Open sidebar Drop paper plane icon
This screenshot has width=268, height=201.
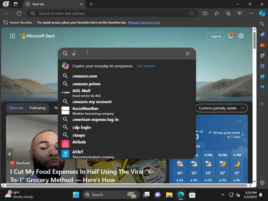point(262,87)
